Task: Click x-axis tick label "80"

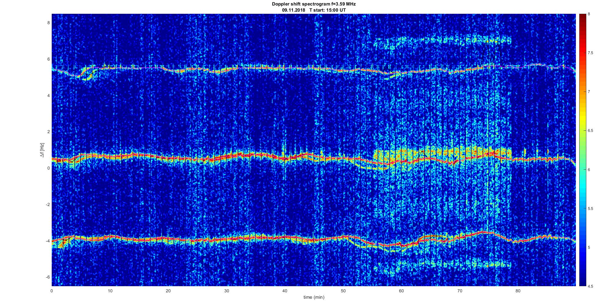Action: (x=518, y=291)
